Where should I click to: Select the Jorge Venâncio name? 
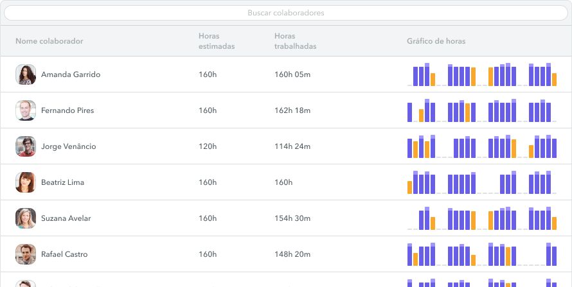(68, 146)
